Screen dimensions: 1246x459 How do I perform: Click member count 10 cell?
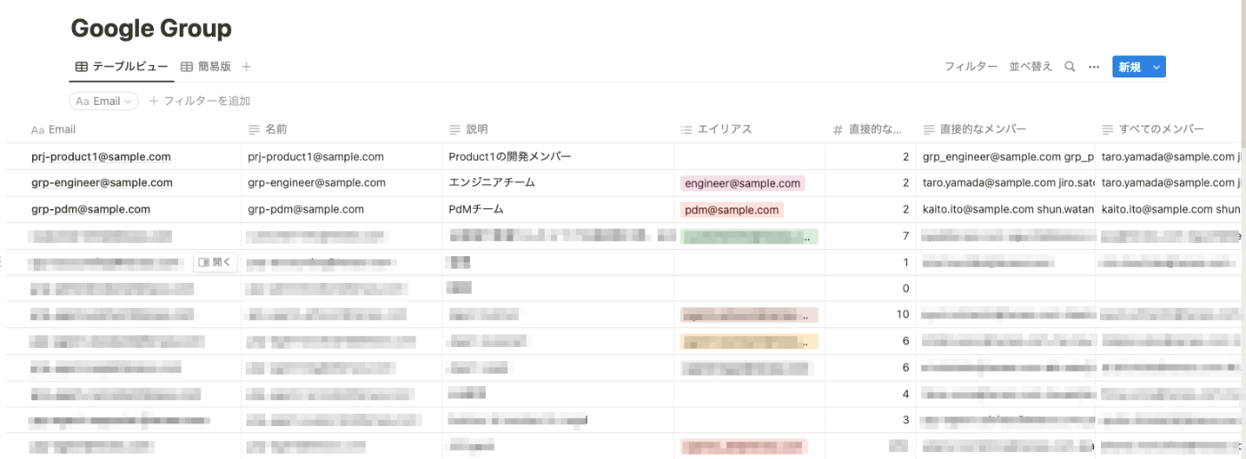coord(870,315)
